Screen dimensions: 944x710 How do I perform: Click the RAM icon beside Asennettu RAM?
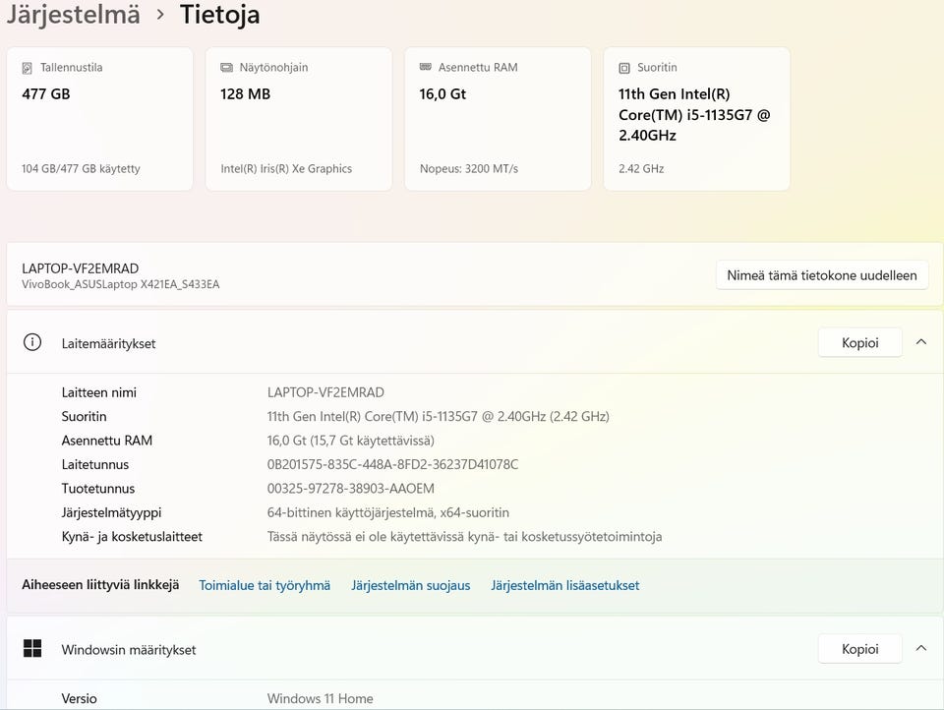[x=425, y=68]
